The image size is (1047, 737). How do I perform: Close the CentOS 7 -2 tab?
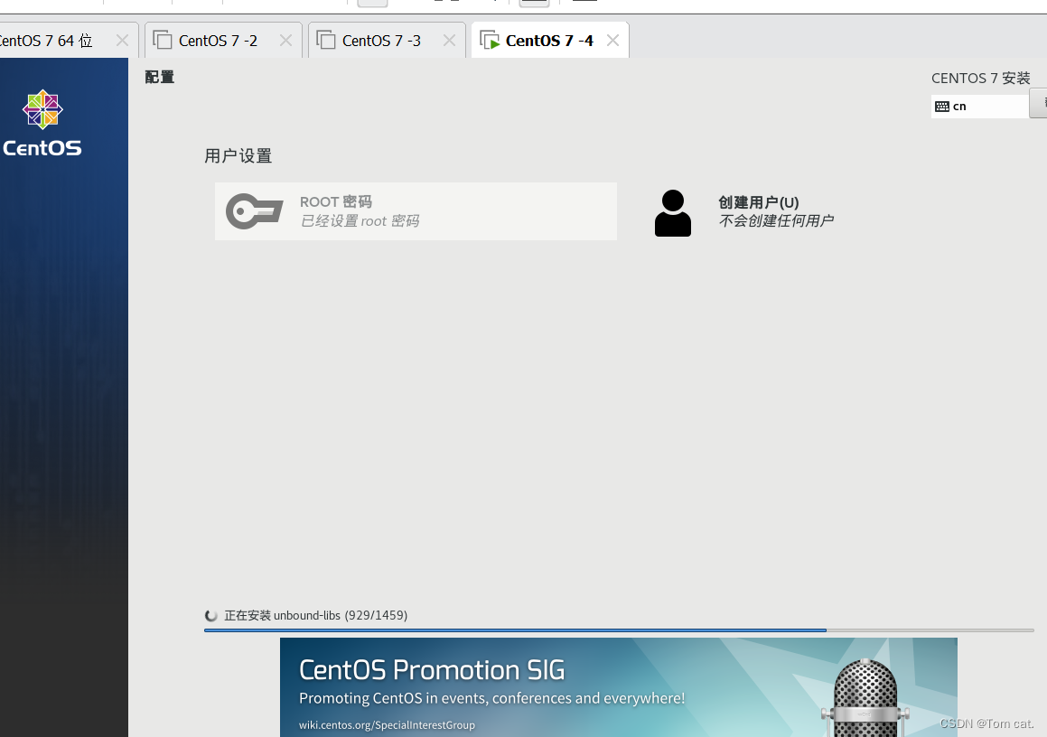coord(285,41)
